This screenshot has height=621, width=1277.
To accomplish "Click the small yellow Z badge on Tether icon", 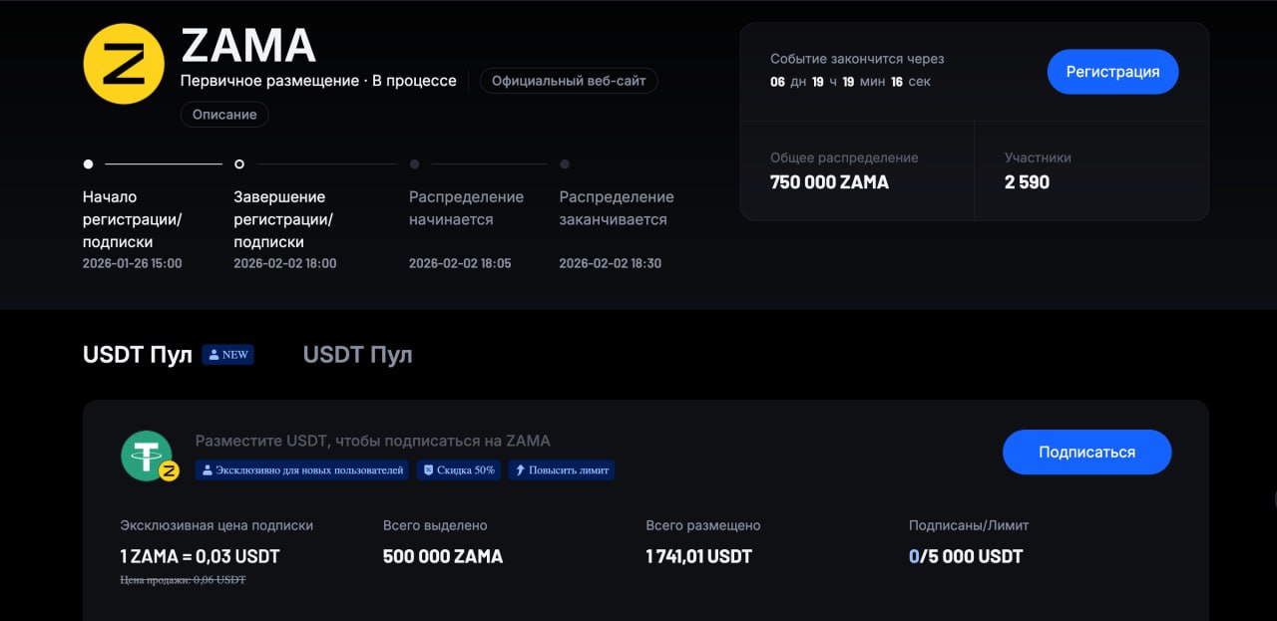I will 170,471.
